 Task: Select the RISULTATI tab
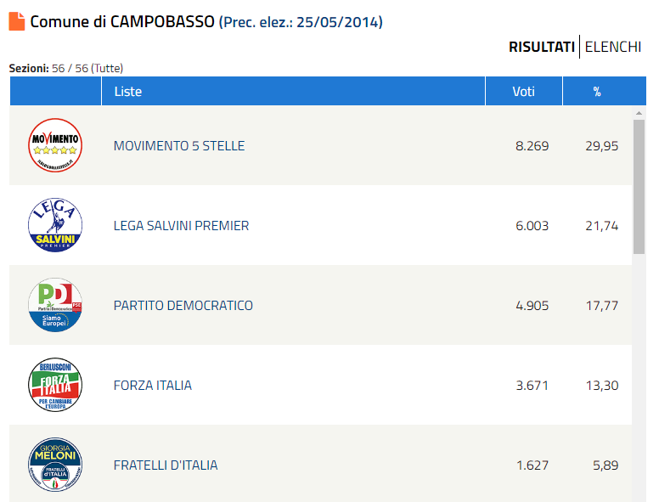click(542, 47)
